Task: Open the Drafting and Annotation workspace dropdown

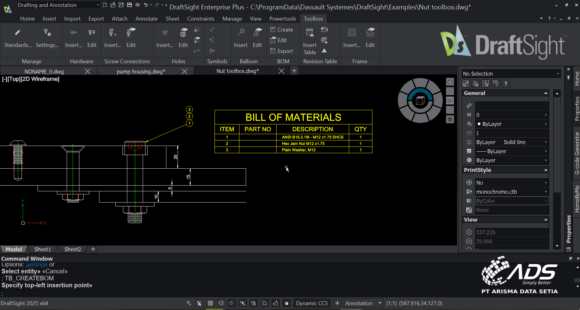Action: click(58, 5)
